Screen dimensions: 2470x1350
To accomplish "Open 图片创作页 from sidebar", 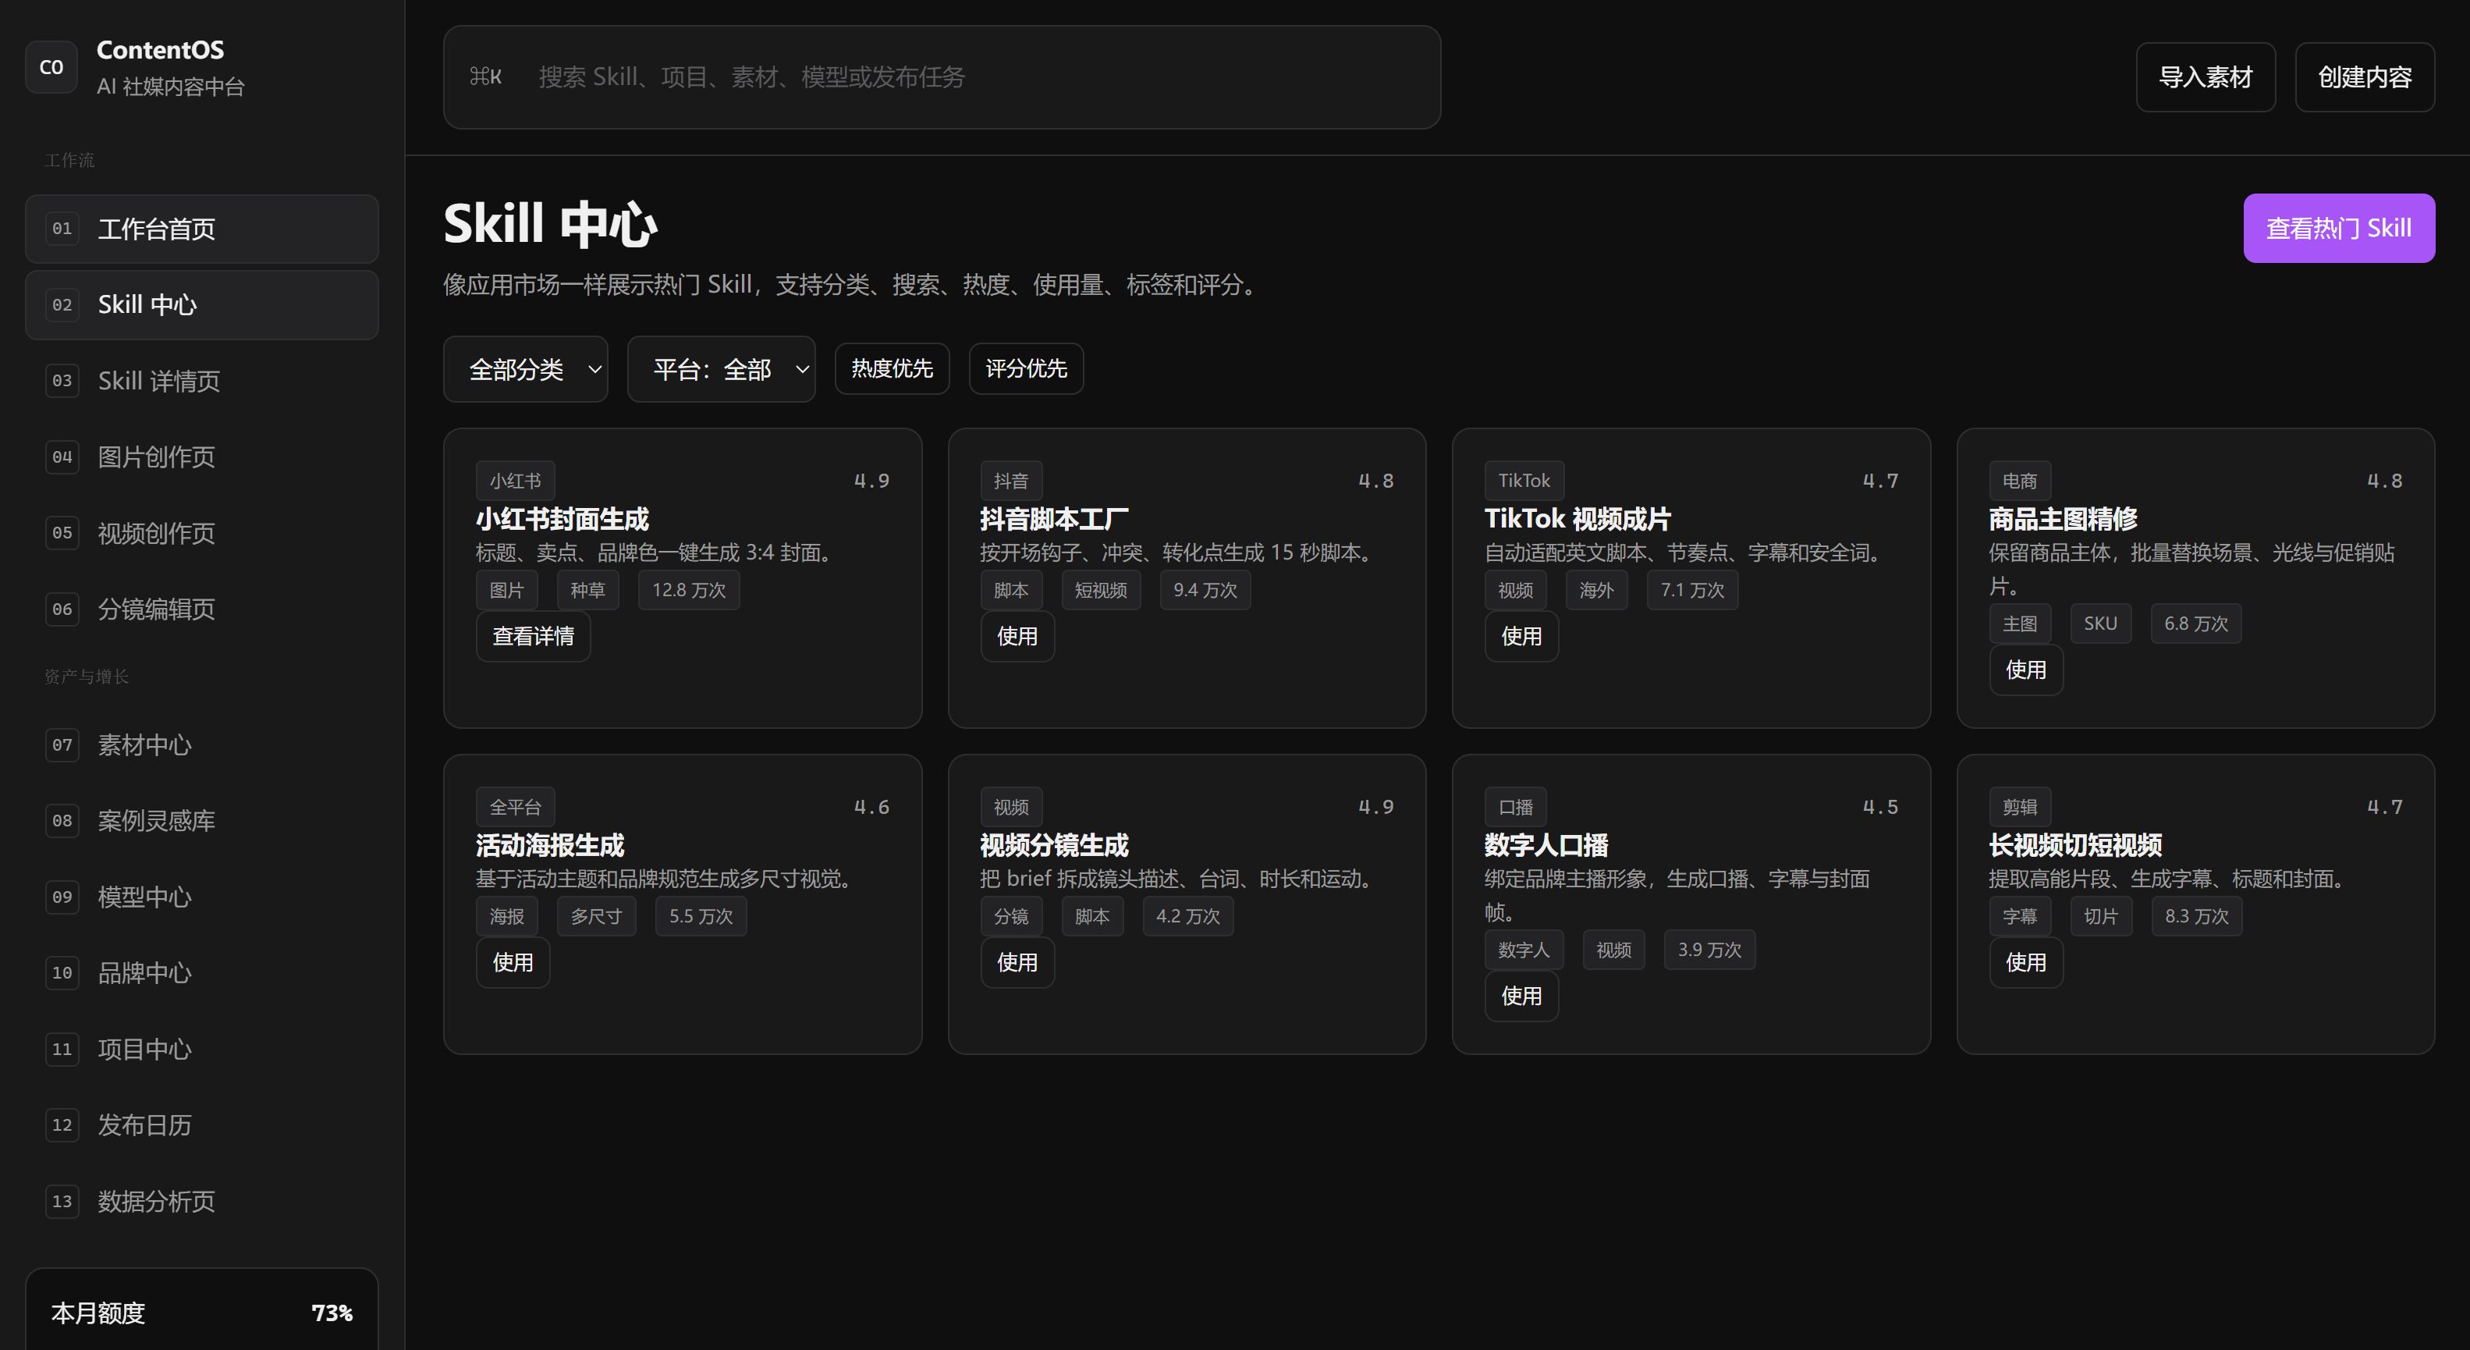I will pyautogui.click(x=201, y=457).
